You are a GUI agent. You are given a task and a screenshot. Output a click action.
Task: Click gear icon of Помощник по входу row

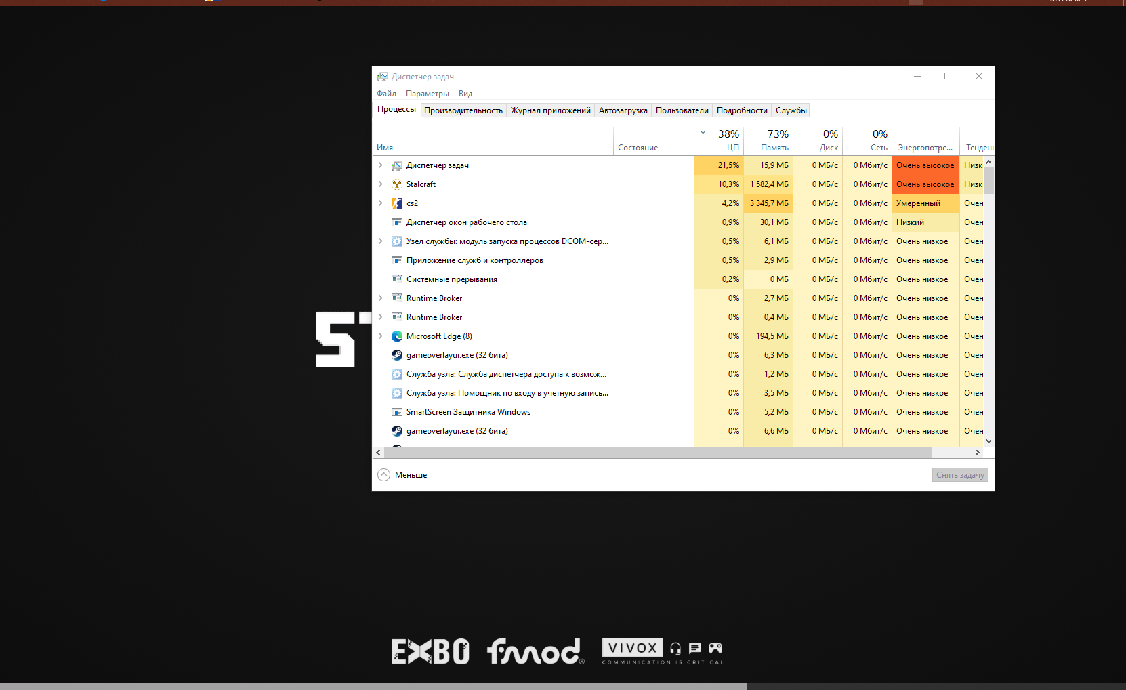point(397,393)
